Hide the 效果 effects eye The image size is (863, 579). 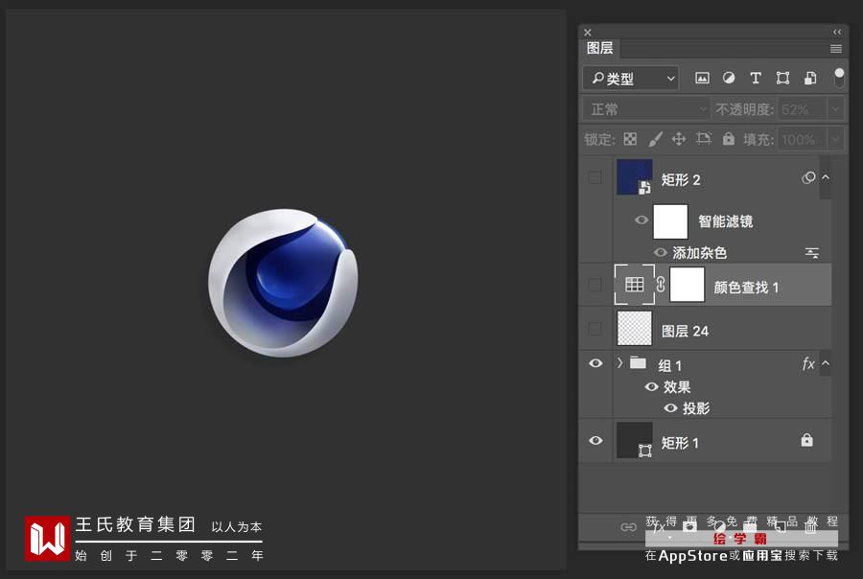pyautogui.click(x=651, y=387)
